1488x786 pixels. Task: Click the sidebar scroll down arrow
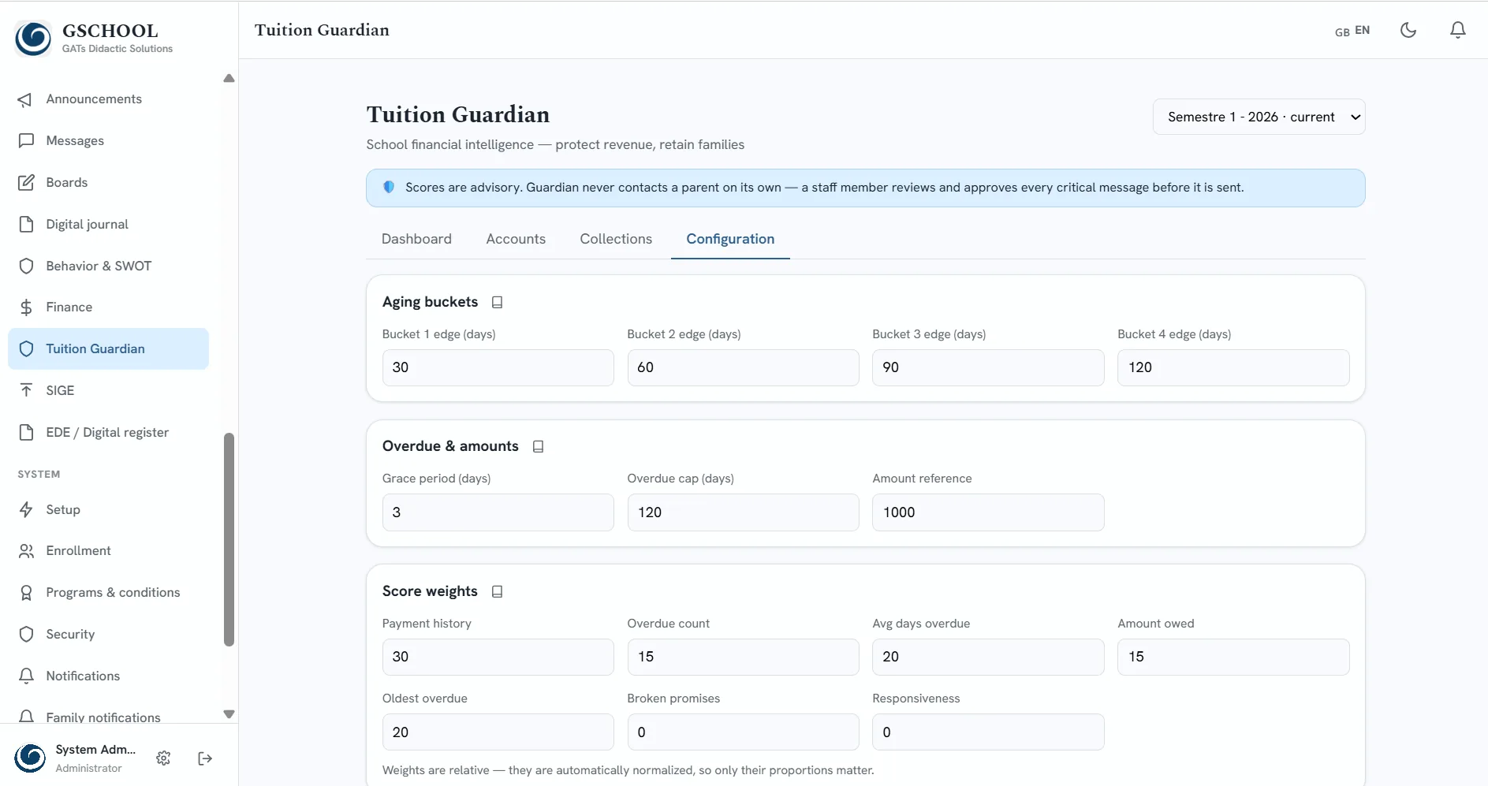229,714
